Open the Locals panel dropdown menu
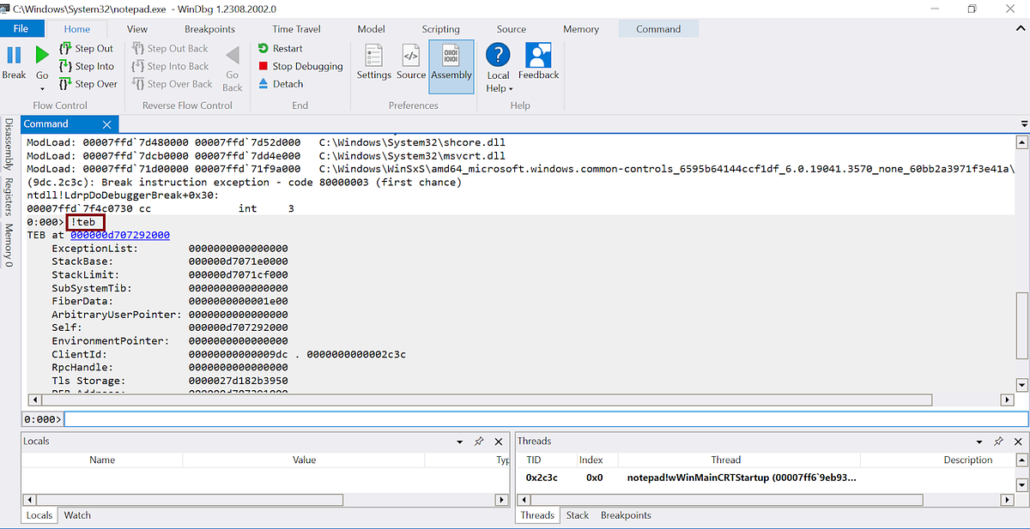Viewport: 1030px width, 529px height. 458,441
